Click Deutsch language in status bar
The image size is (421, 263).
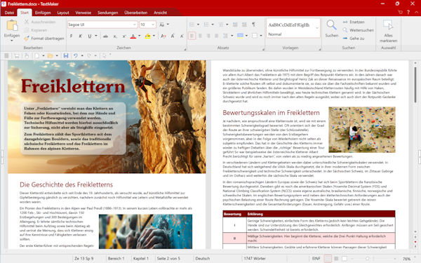pyautogui.click(x=203, y=258)
